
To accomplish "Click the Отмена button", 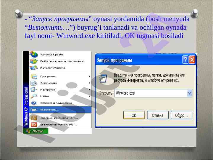I will [158, 115].
